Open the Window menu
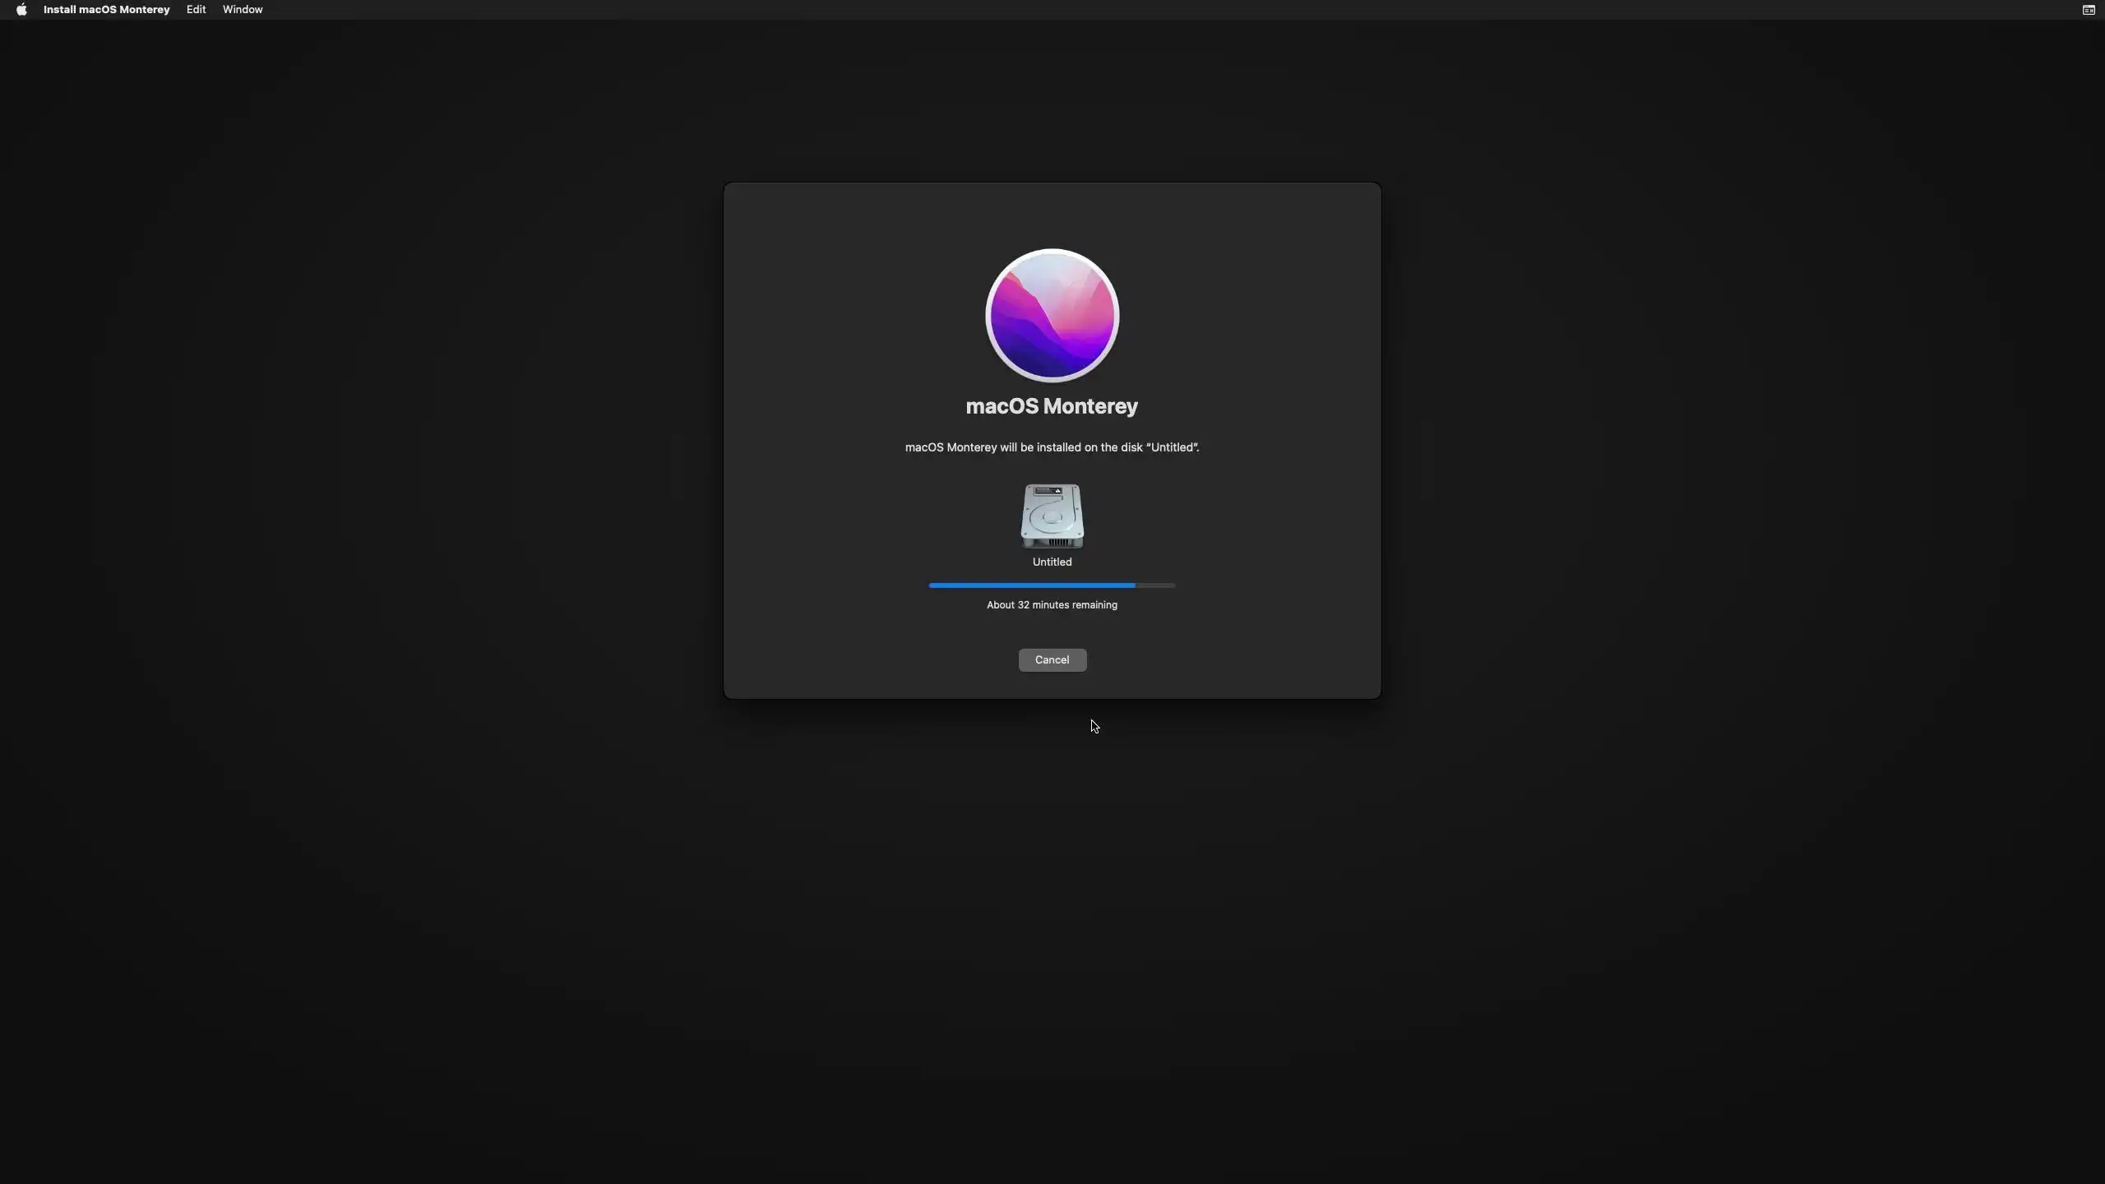2105x1184 pixels. 243,10
